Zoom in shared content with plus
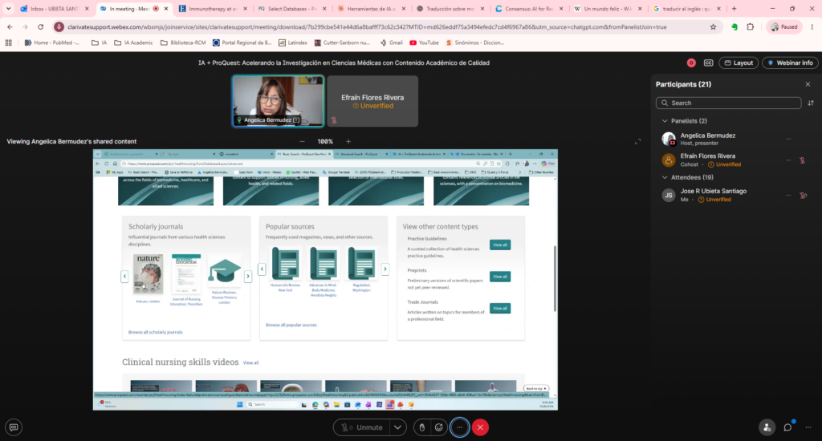The height and width of the screenshot is (441, 822). coord(348,141)
